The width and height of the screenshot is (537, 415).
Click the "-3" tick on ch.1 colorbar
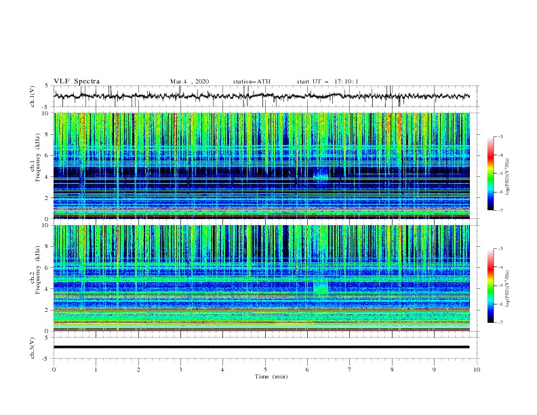click(x=500, y=136)
